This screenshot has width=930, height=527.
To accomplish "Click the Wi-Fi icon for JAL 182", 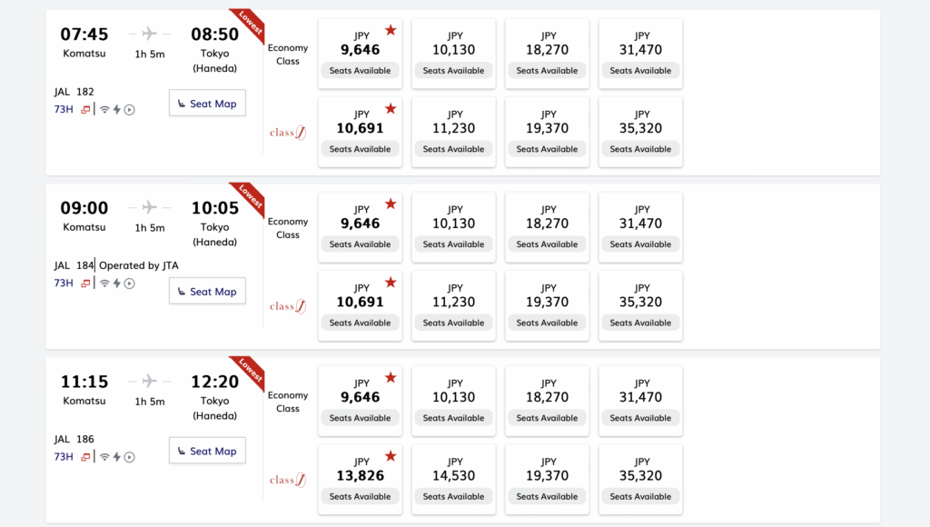I will point(104,109).
